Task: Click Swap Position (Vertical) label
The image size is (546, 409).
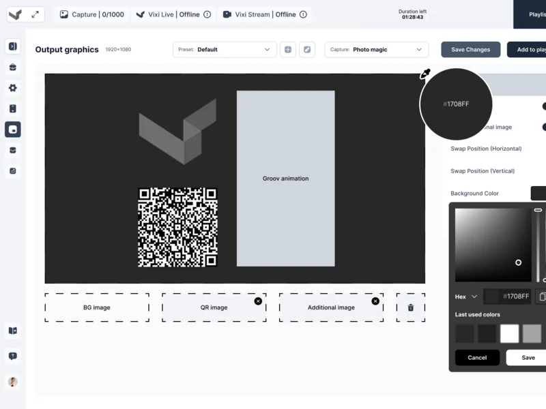Action: (483, 171)
